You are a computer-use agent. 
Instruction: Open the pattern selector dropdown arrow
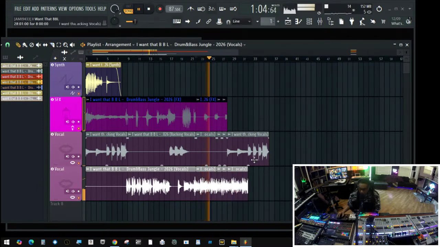257,22
